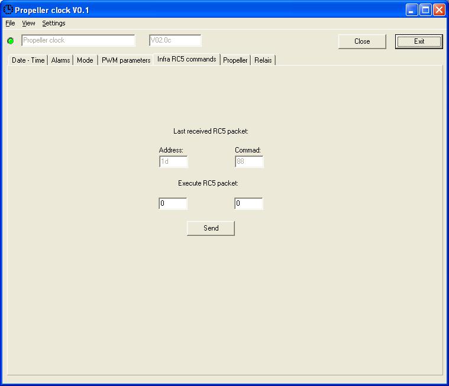Click the green connection status indicator
Image resolution: width=449 pixels, height=386 pixels.
click(x=11, y=41)
